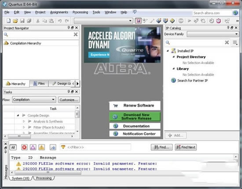The height and width of the screenshot is (189, 242).
Task: Click the Altera advertisement banner
Action: click(122, 45)
